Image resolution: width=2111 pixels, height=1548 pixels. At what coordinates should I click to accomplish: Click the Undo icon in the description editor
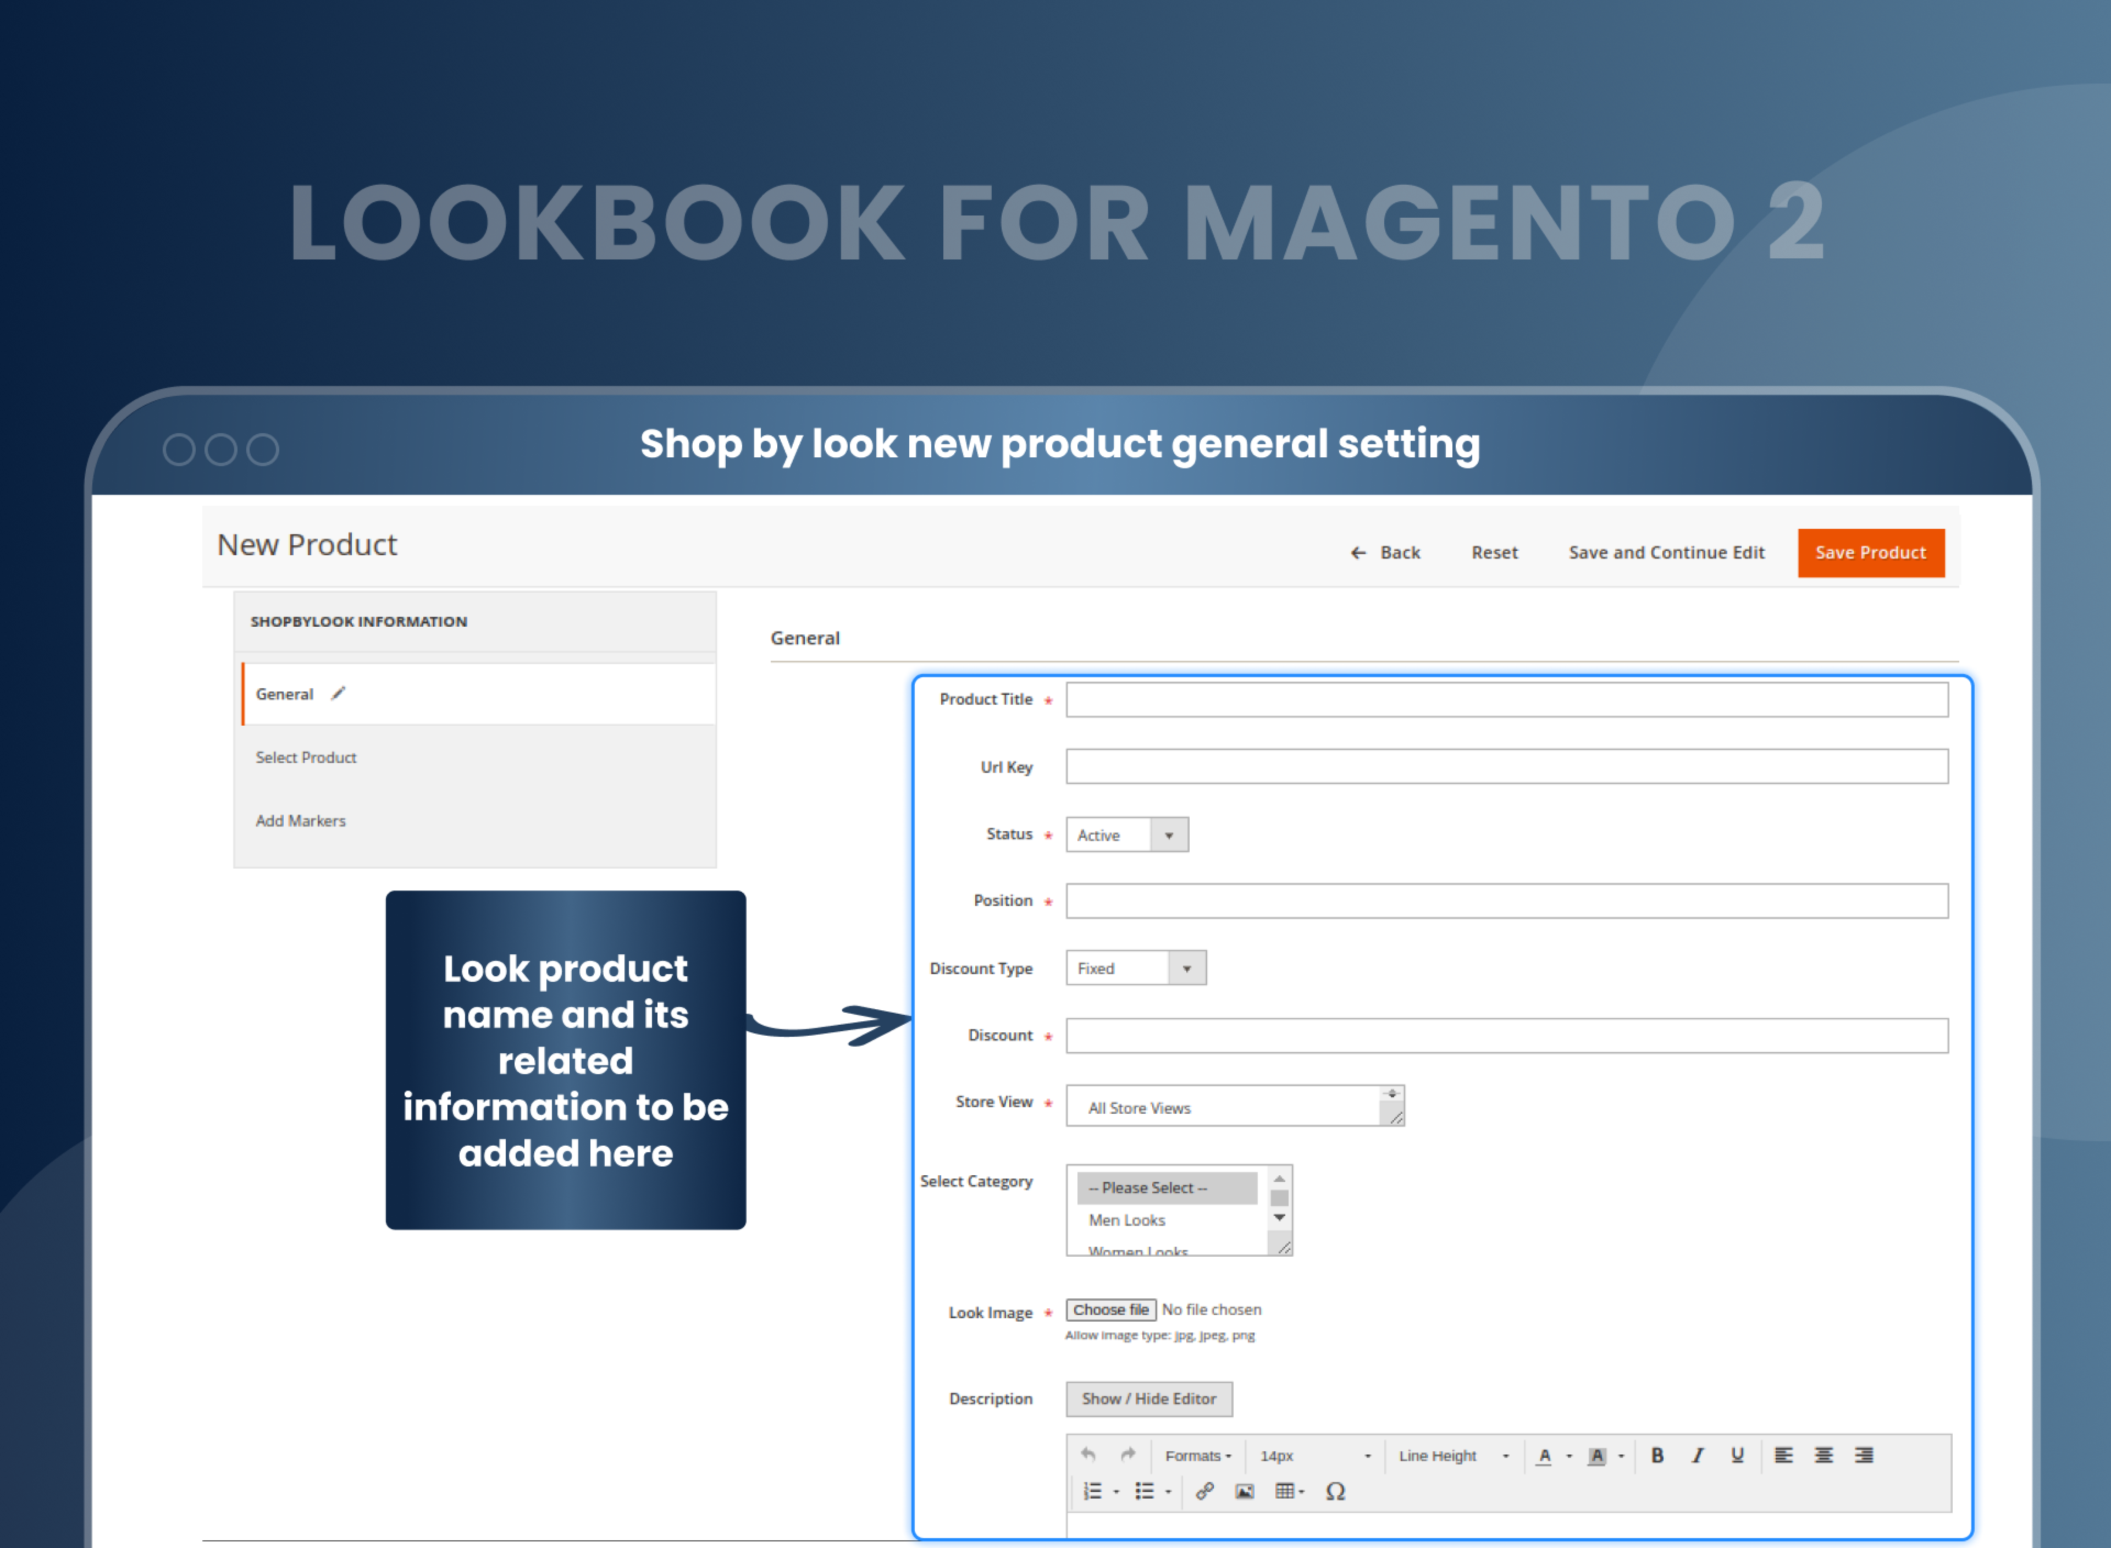(x=1089, y=1455)
